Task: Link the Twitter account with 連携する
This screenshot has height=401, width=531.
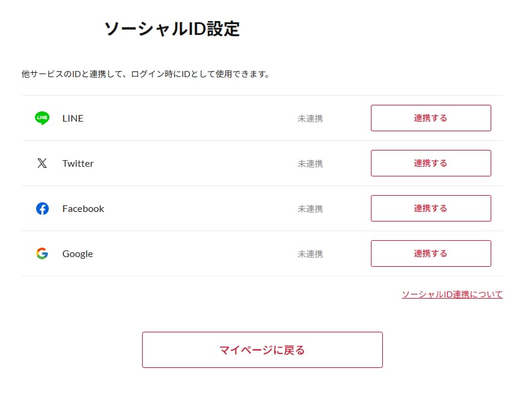Action: coord(431,163)
